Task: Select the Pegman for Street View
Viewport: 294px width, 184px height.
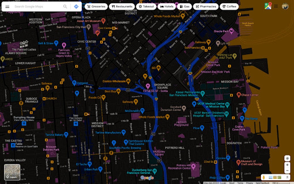Action: click(x=264, y=177)
